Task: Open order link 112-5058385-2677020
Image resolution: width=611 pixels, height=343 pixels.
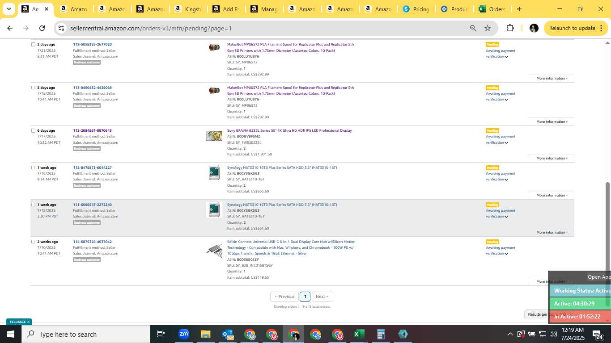Action: click(93, 44)
